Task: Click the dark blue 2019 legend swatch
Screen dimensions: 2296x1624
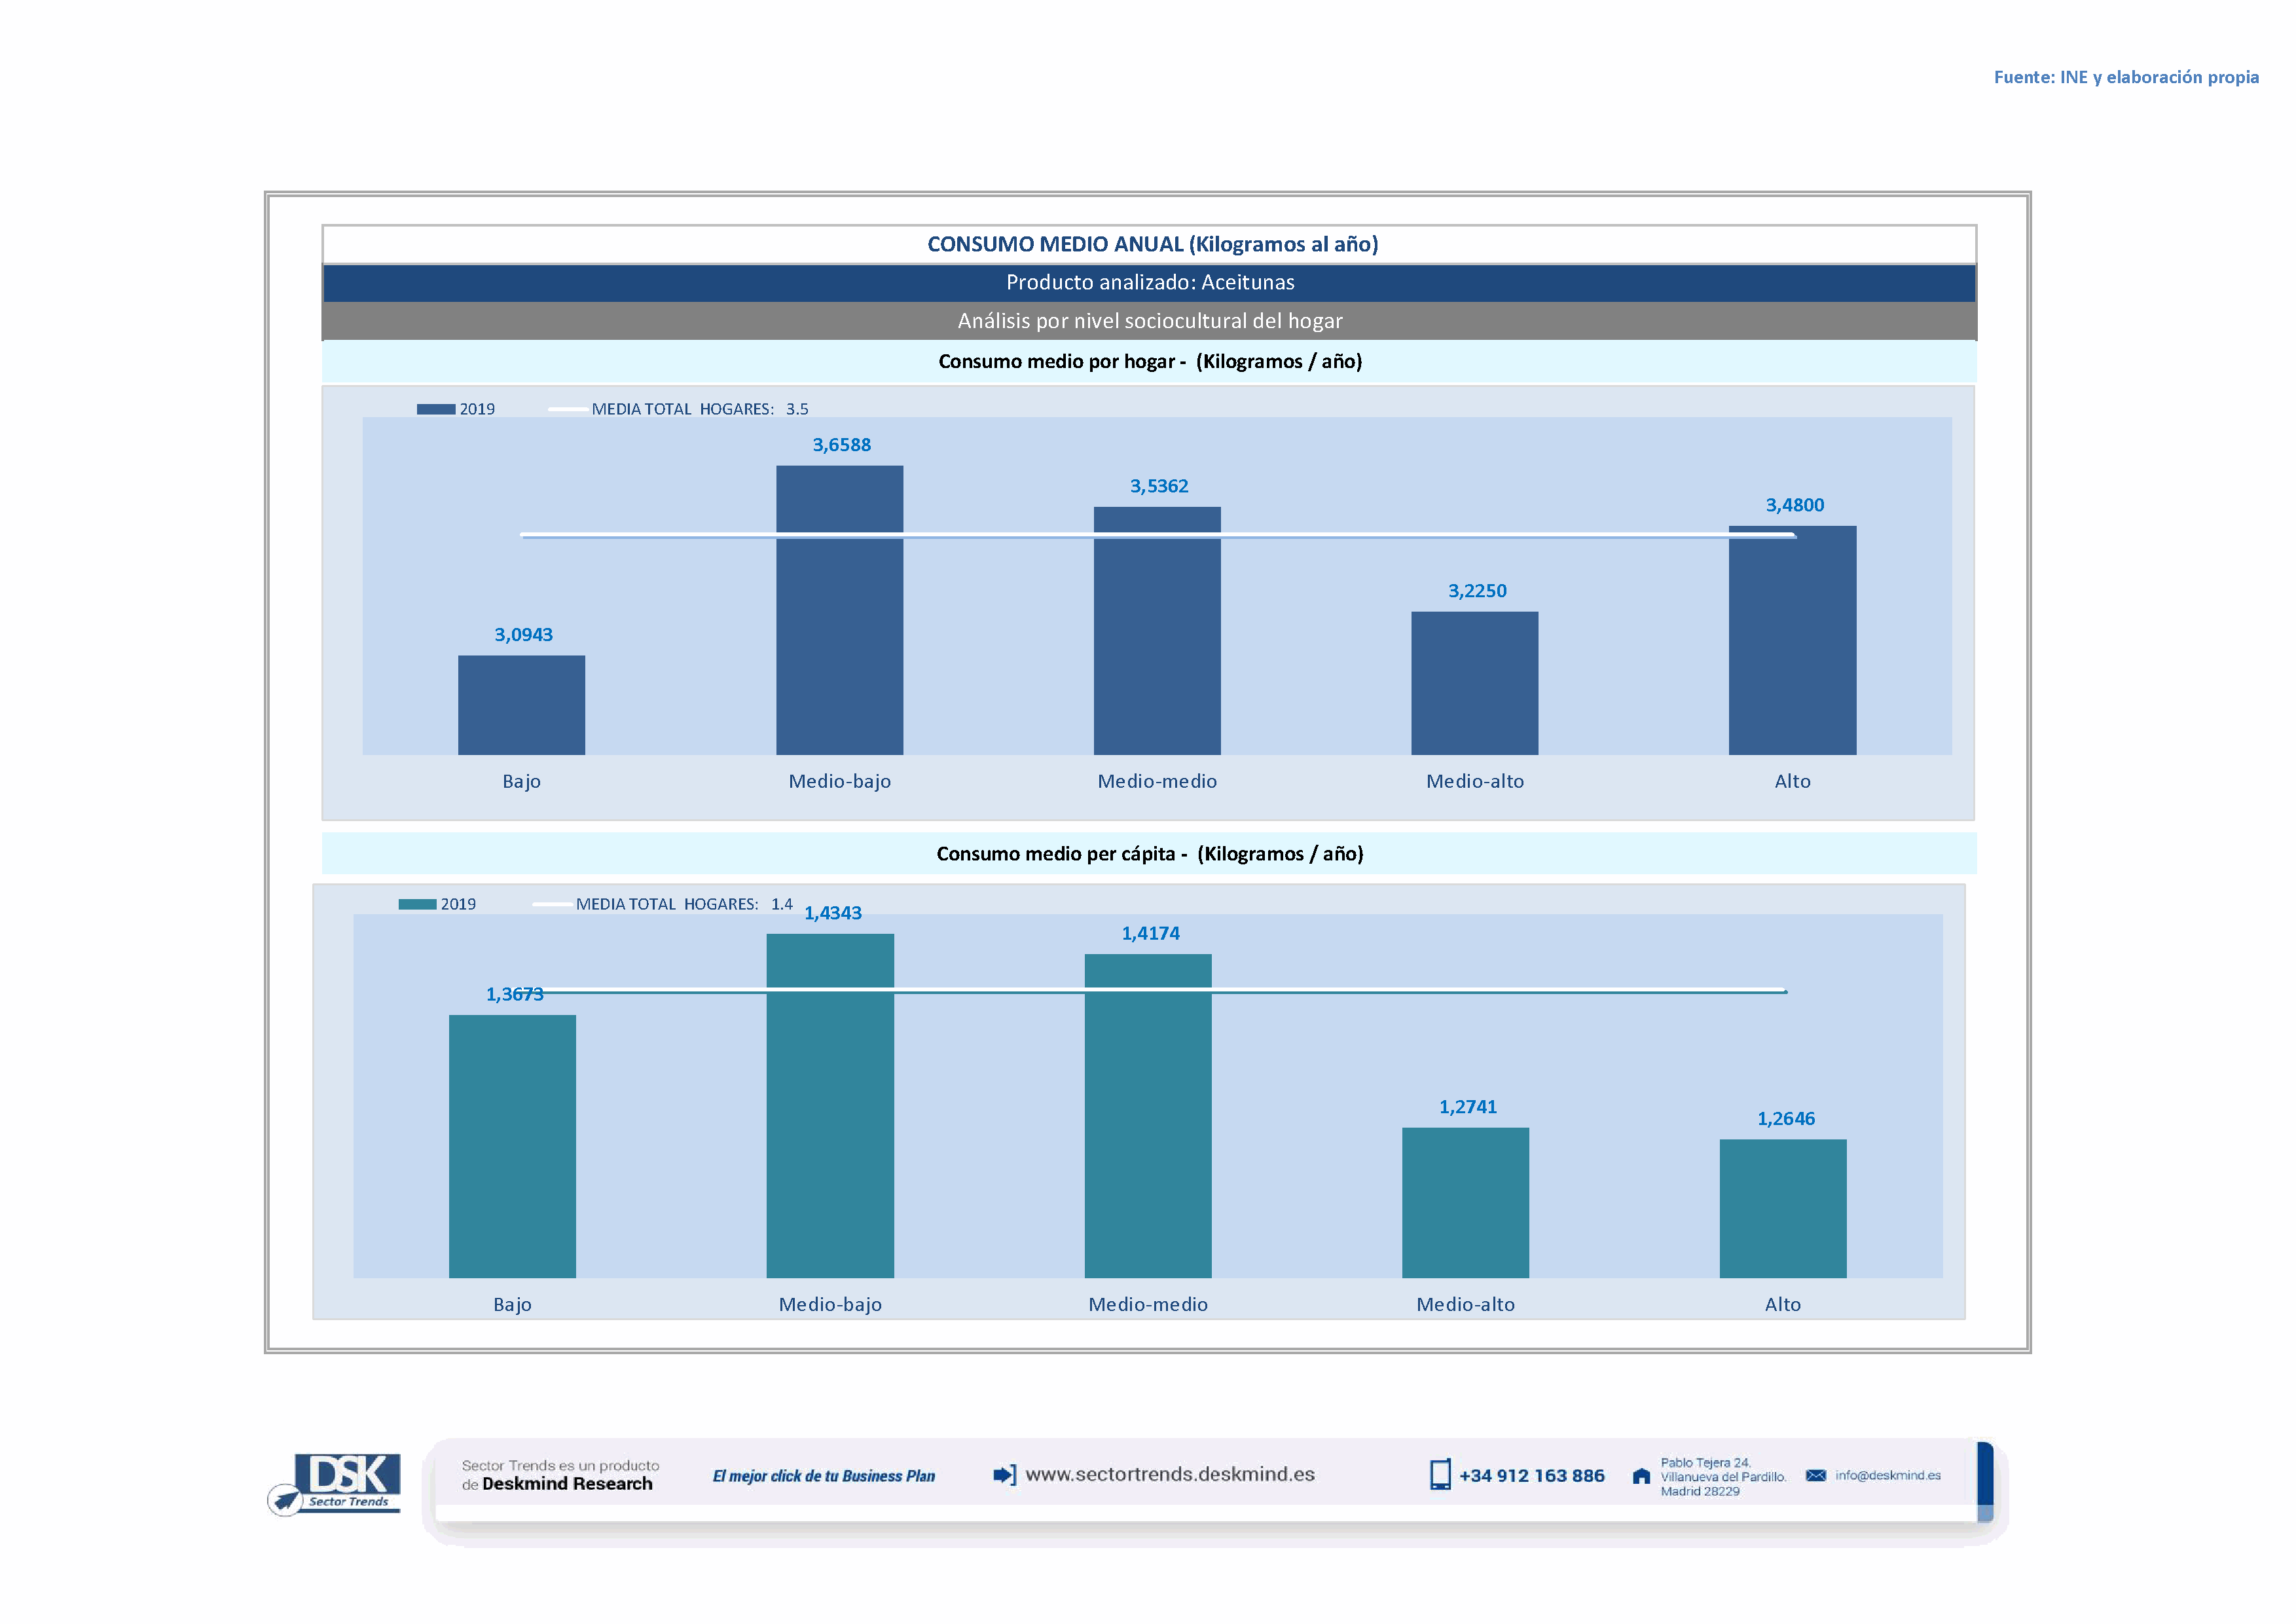Action: click(435, 409)
